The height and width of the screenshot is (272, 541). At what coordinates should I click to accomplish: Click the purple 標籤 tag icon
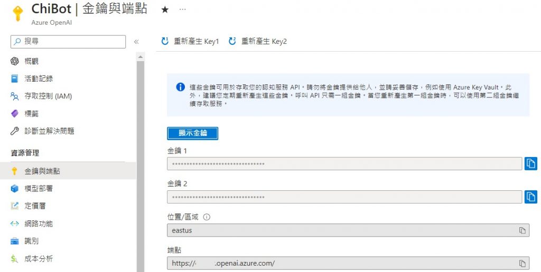click(x=14, y=114)
